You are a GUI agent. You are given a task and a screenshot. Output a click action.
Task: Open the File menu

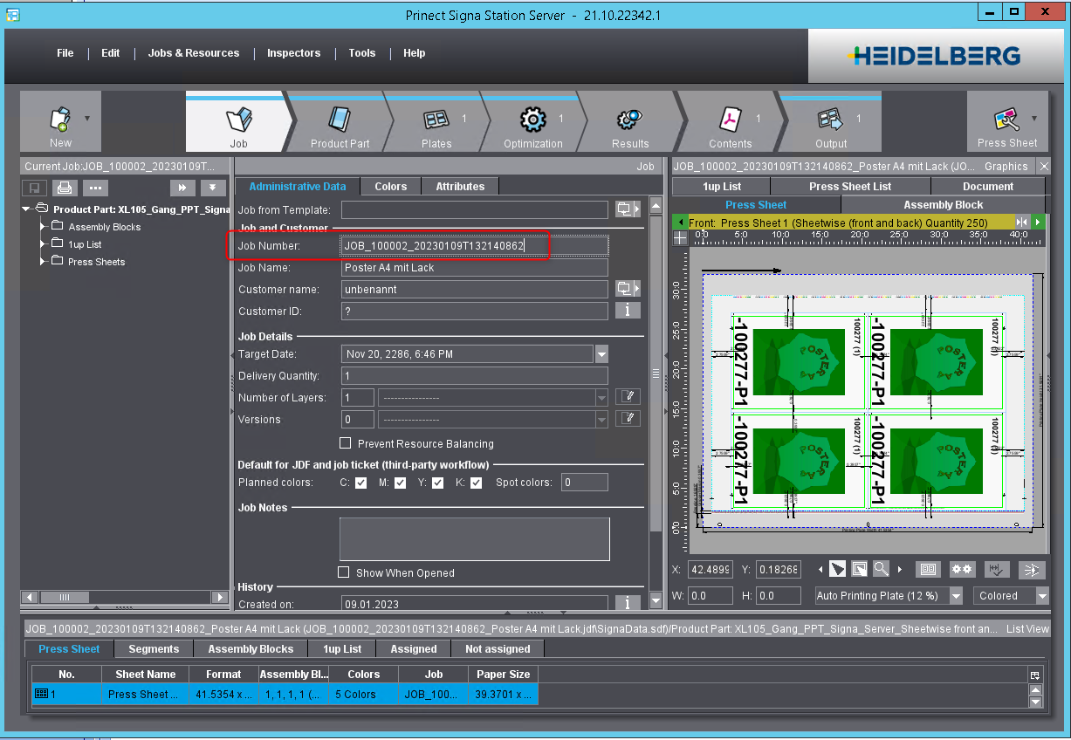pyautogui.click(x=65, y=53)
